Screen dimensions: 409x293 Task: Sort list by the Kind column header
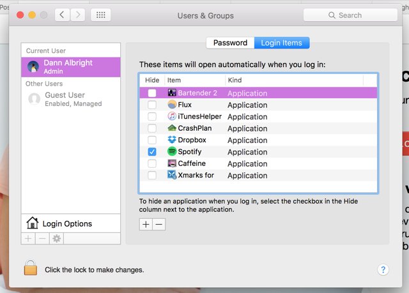pyautogui.click(x=294, y=80)
